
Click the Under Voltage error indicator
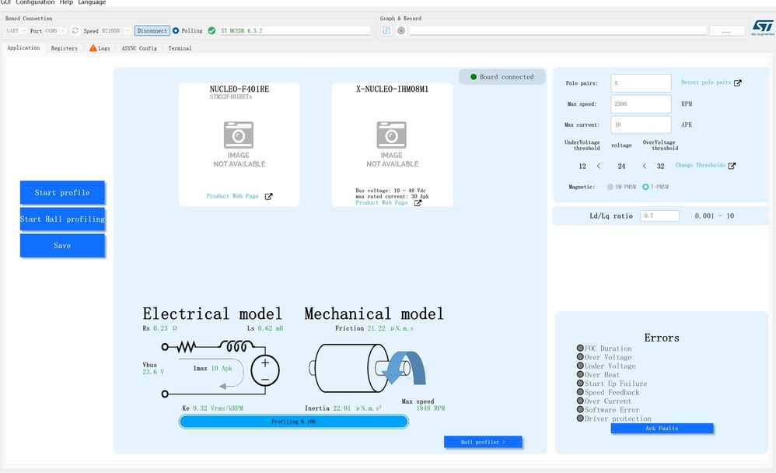580,366
